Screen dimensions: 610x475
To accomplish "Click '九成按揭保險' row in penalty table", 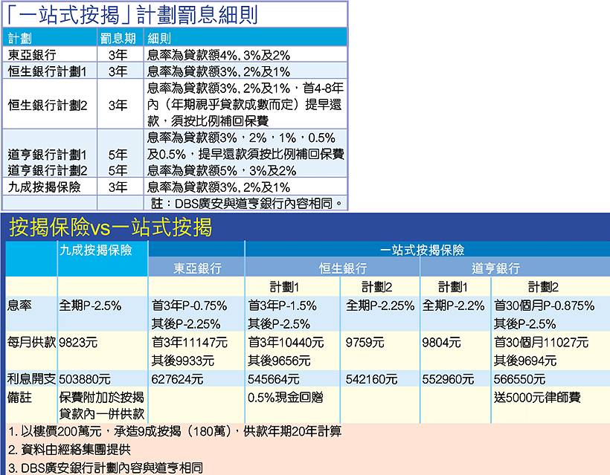I will click(44, 187).
